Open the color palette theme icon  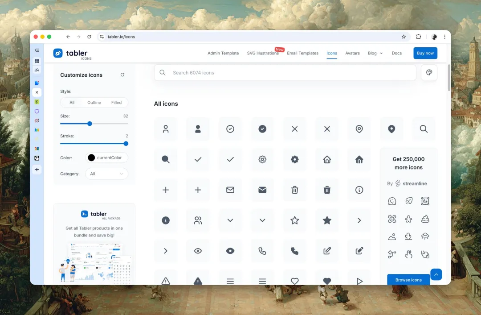pos(429,73)
